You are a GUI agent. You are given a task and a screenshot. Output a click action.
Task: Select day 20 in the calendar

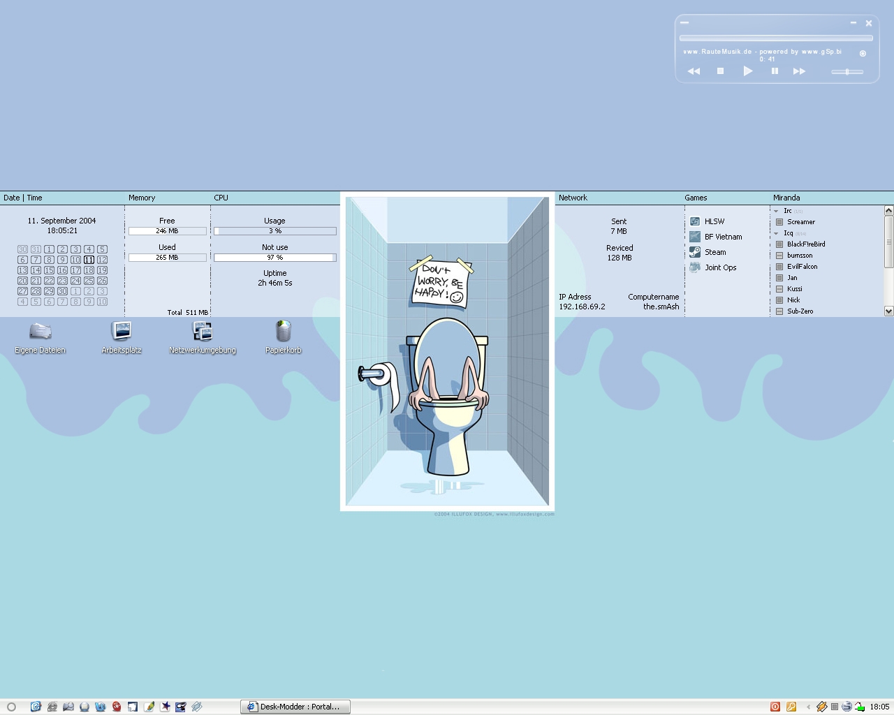pyautogui.click(x=22, y=281)
